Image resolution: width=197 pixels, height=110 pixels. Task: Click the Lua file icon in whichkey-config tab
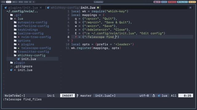tap(48, 8)
